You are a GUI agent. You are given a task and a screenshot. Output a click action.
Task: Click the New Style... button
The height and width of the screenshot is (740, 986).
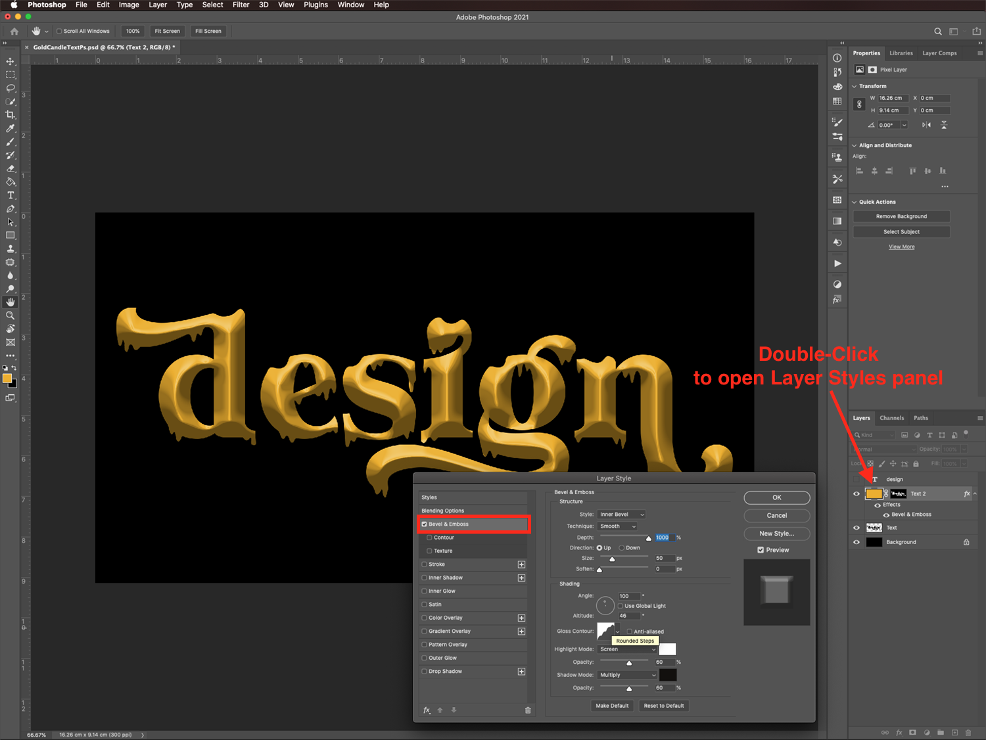[777, 534]
